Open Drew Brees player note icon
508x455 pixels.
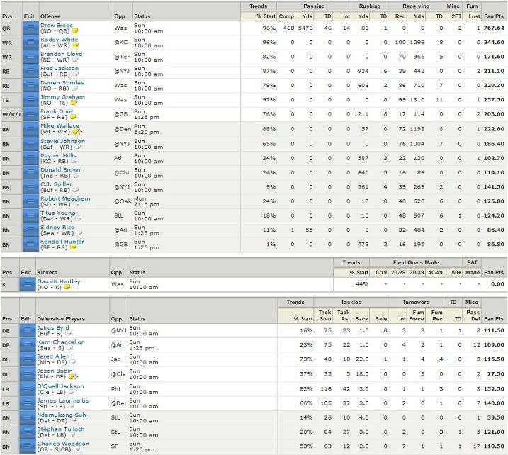click(76, 32)
